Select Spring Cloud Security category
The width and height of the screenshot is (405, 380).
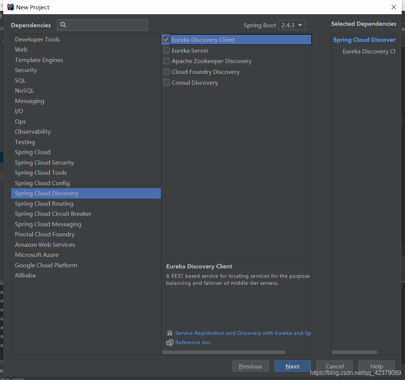(86, 162)
